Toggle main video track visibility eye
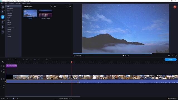This screenshot has width=178, height=100. (4, 78)
